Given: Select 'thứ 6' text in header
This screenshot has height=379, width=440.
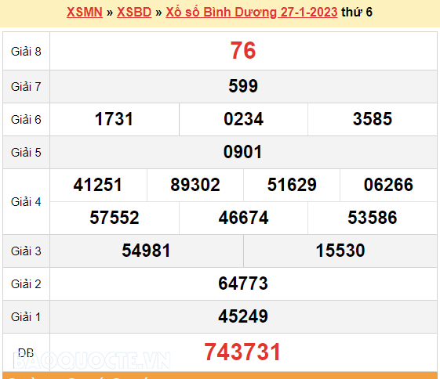Looking at the screenshot, I should pyautogui.click(x=357, y=12).
